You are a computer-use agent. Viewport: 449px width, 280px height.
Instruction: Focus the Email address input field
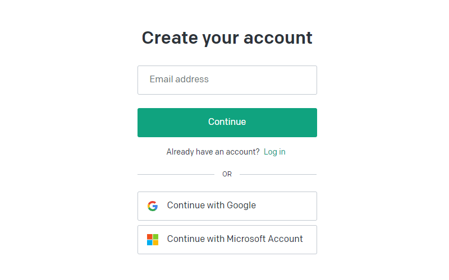tap(227, 80)
